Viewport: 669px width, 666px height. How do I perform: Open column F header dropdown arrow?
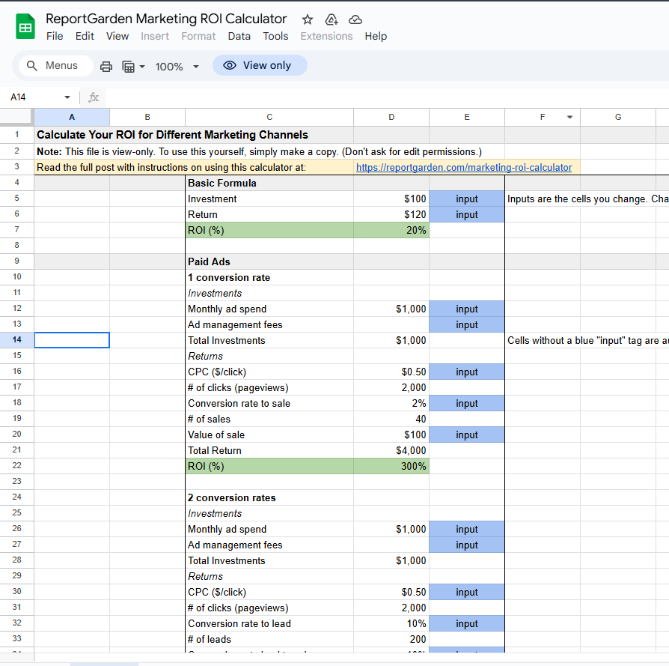(569, 117)
